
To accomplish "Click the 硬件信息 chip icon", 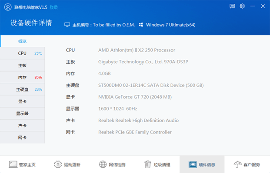I will pyautogui.click(x=193, y=164).
